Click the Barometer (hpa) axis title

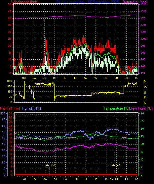click(135, 2)
